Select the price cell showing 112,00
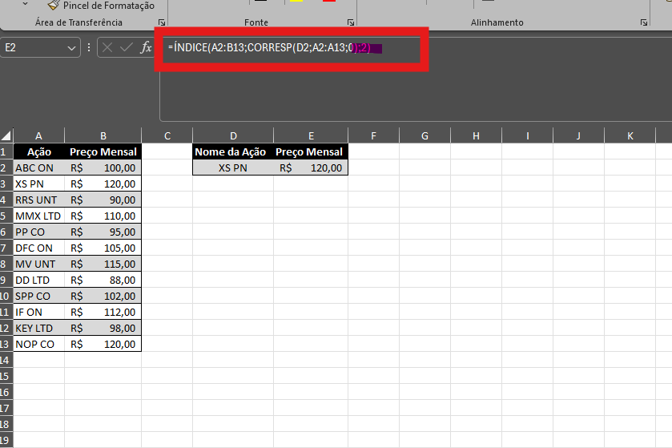 coord(103,312)
